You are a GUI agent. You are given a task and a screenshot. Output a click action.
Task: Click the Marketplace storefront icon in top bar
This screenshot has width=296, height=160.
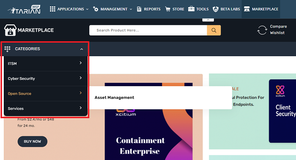coord(247,9)
